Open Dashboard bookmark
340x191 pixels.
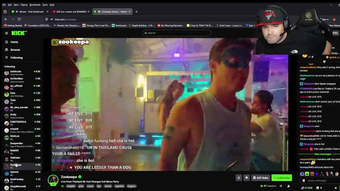tap(119, 25)
